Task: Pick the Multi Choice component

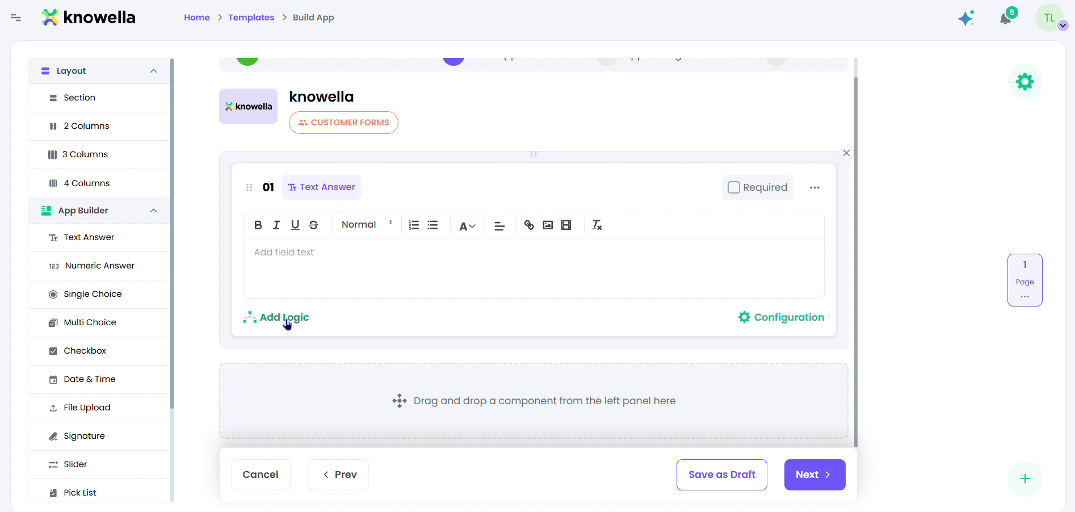Action: pos(99,322)
